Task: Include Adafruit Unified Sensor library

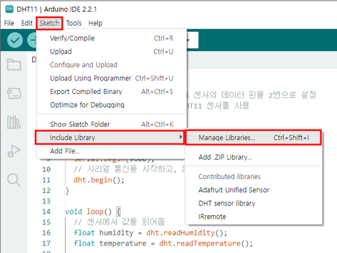Action: [x=254, y=190]
